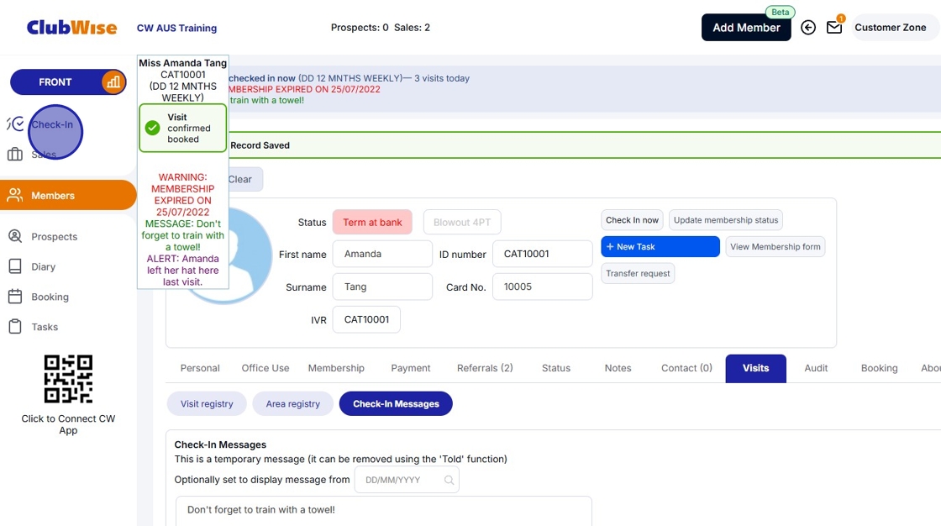Image resolution: width=941 pixels, height=526 pixels.
Task: Click the Blowout 4PT button
Action: tap(462, 222)
